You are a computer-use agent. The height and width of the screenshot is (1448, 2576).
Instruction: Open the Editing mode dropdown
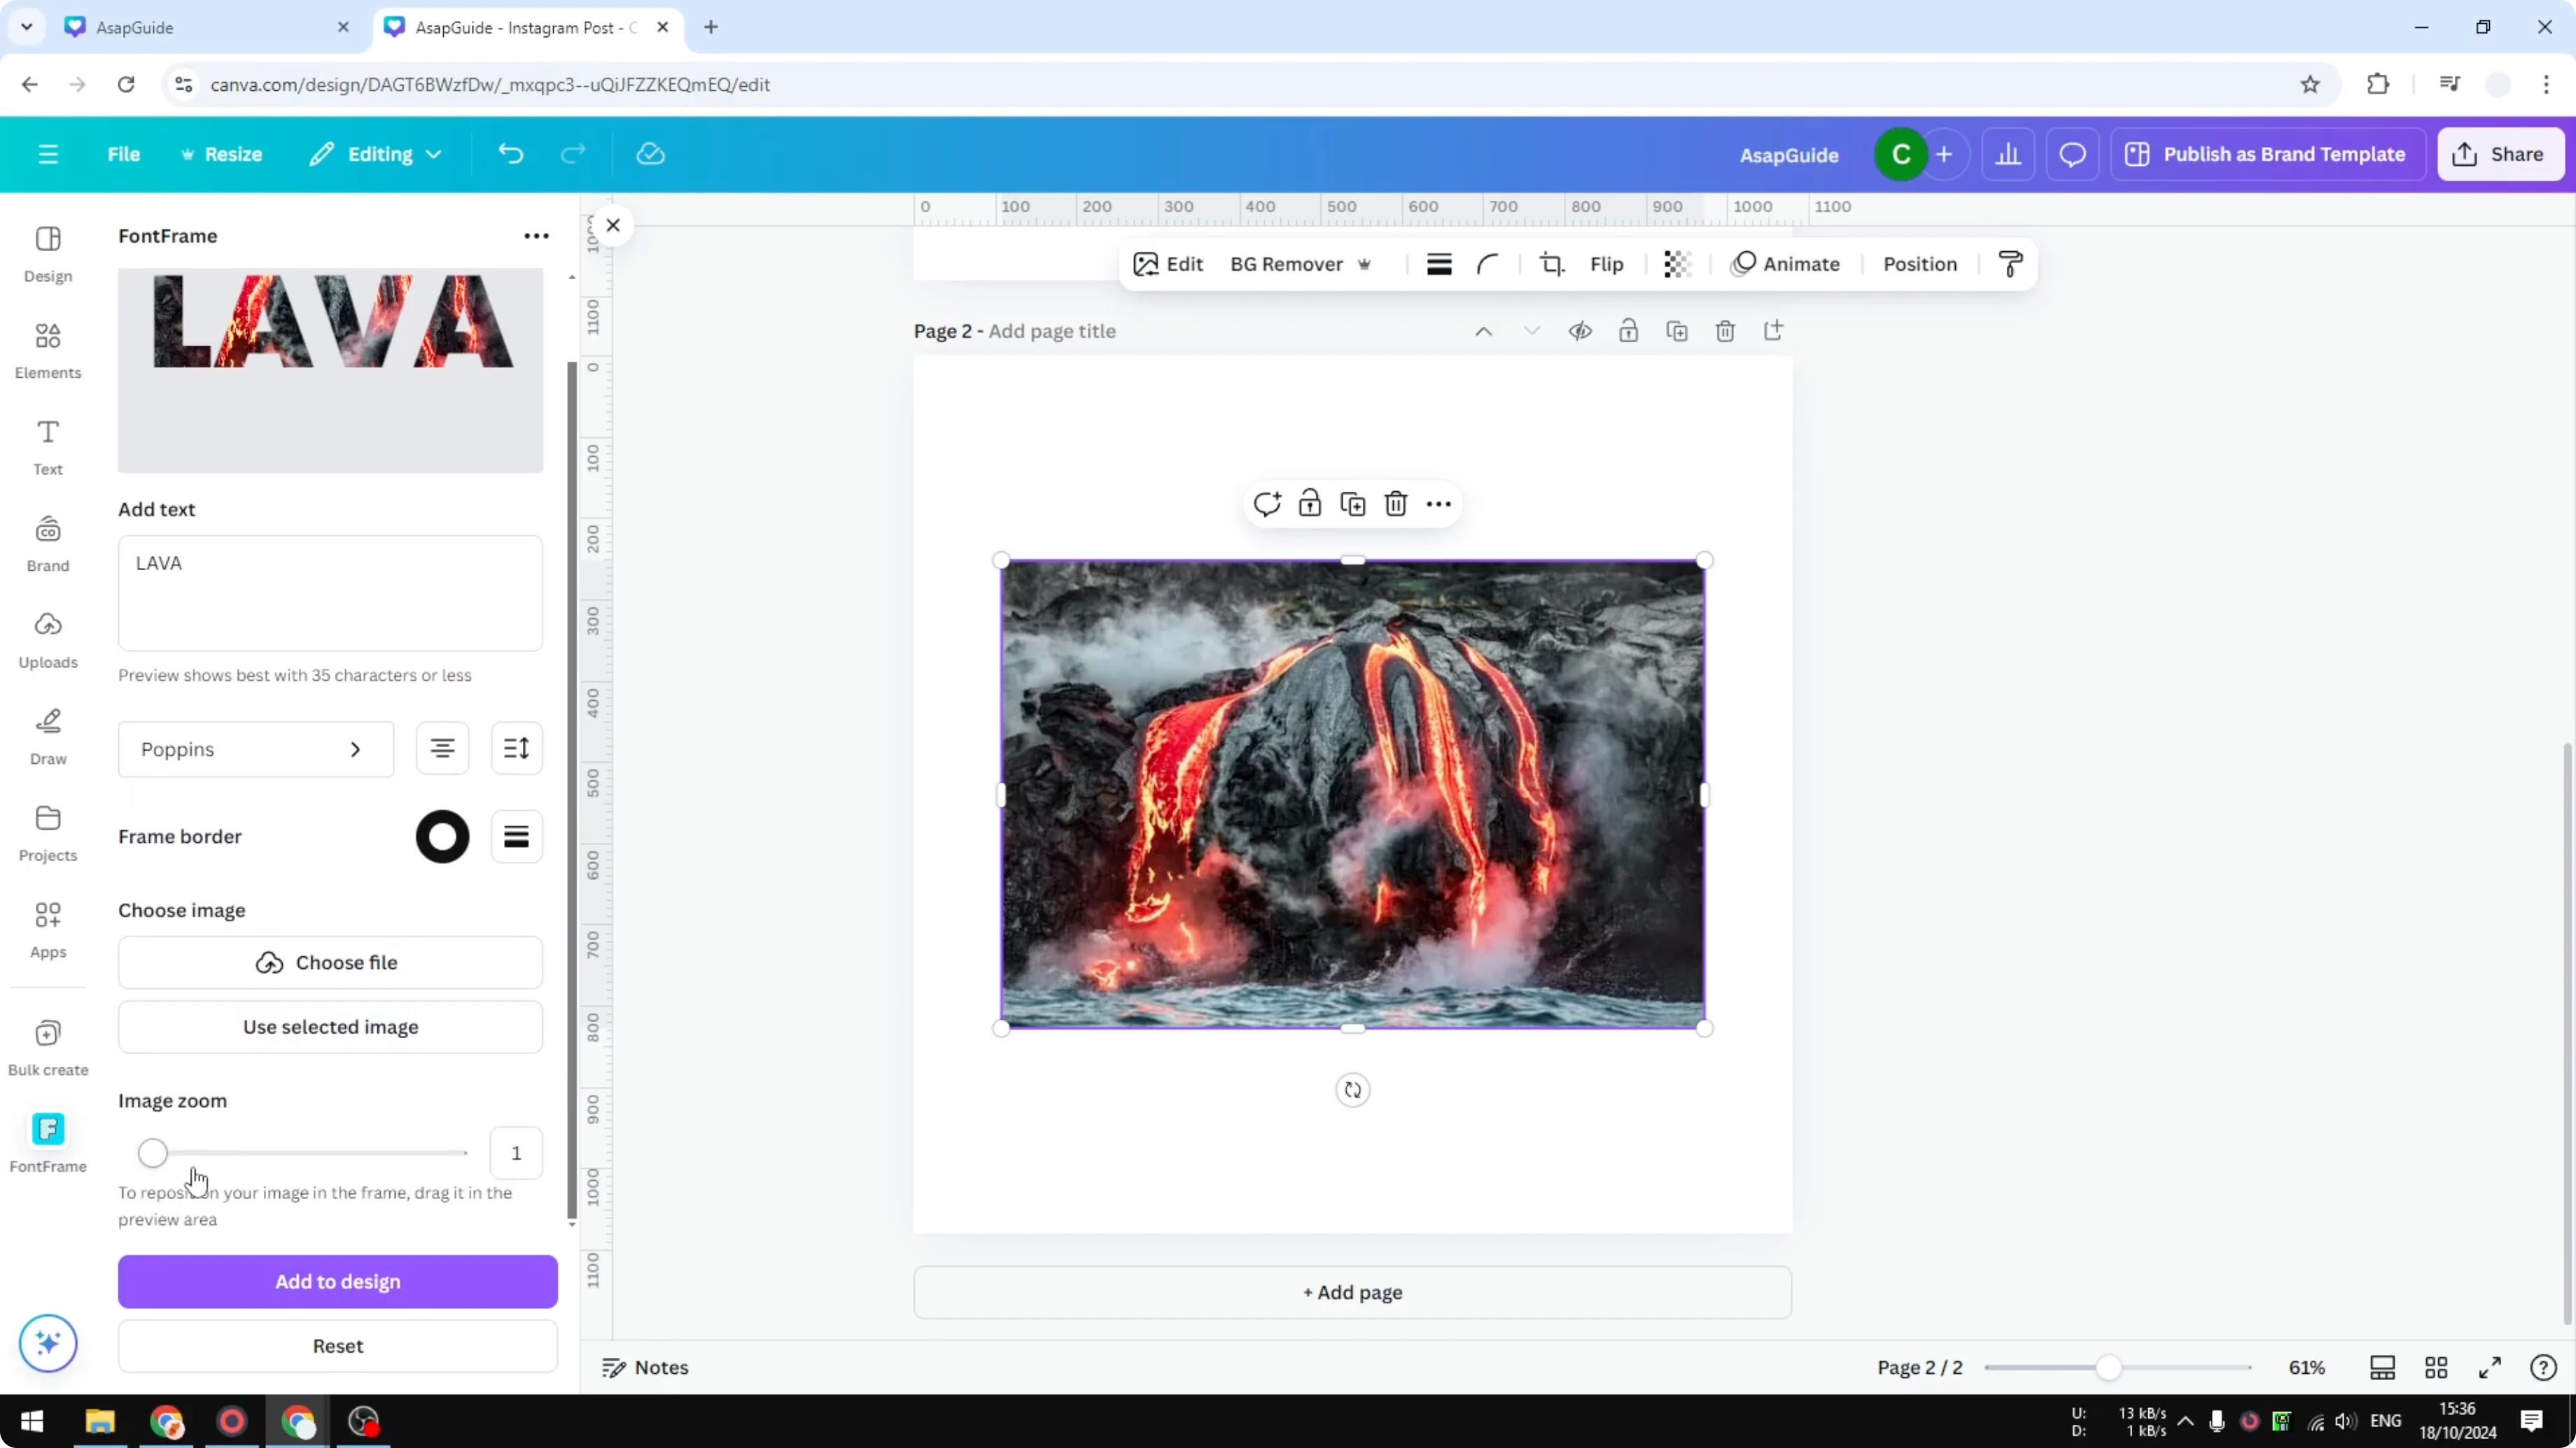click(376, 154)
